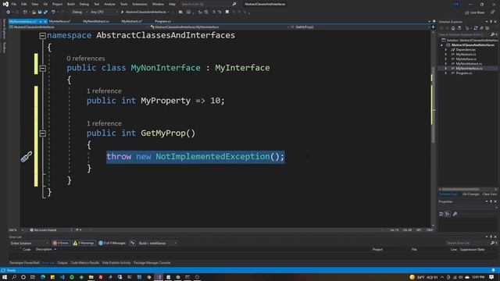Click the Categorized icon in Properties panel

point(441,214)
